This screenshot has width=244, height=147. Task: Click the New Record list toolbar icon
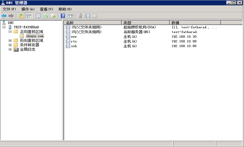[x=88, y=16]
